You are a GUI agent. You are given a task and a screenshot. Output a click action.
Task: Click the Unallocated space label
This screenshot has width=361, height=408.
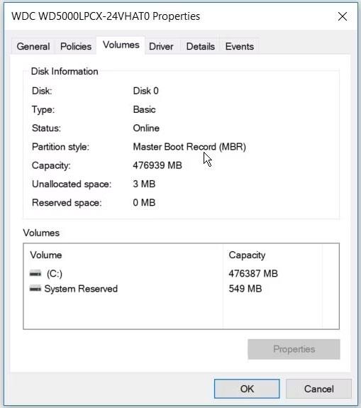coord(72,184)
